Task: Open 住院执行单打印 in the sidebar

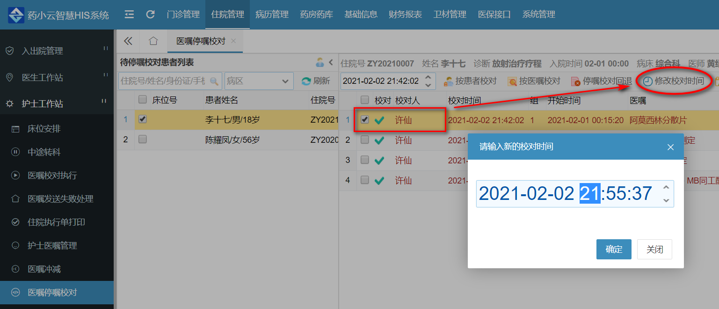Action: point(57,222)
